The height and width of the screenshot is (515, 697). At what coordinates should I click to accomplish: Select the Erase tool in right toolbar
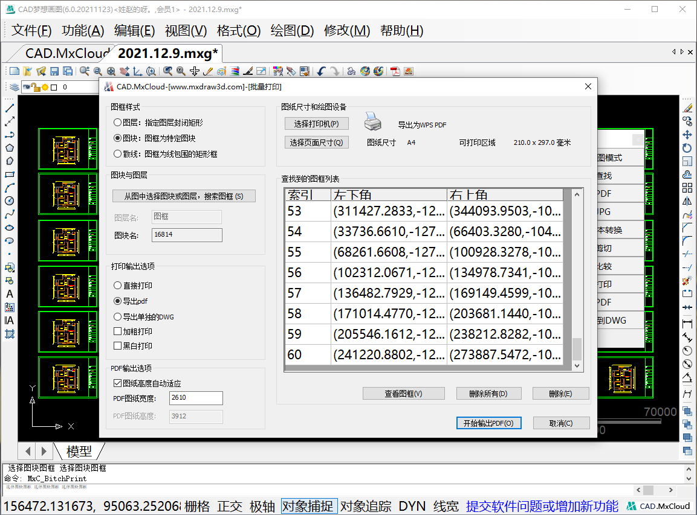687,108
